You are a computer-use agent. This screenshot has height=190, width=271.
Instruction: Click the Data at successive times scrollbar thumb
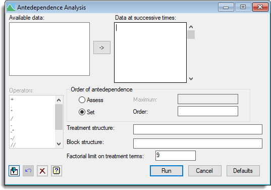pyautogui.click(x=191, y=34)
